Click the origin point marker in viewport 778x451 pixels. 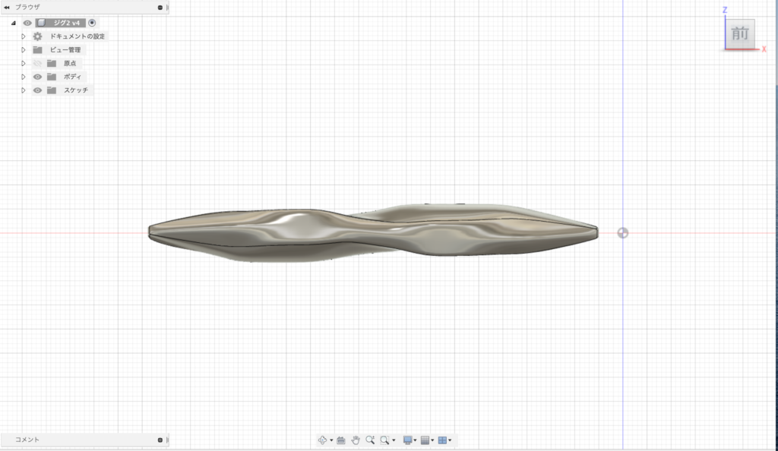pyautogui.click(x=623, y=233)
